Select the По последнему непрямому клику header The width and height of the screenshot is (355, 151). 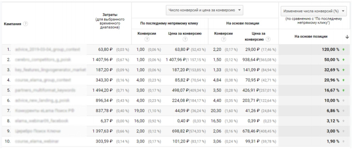point(169,23)
